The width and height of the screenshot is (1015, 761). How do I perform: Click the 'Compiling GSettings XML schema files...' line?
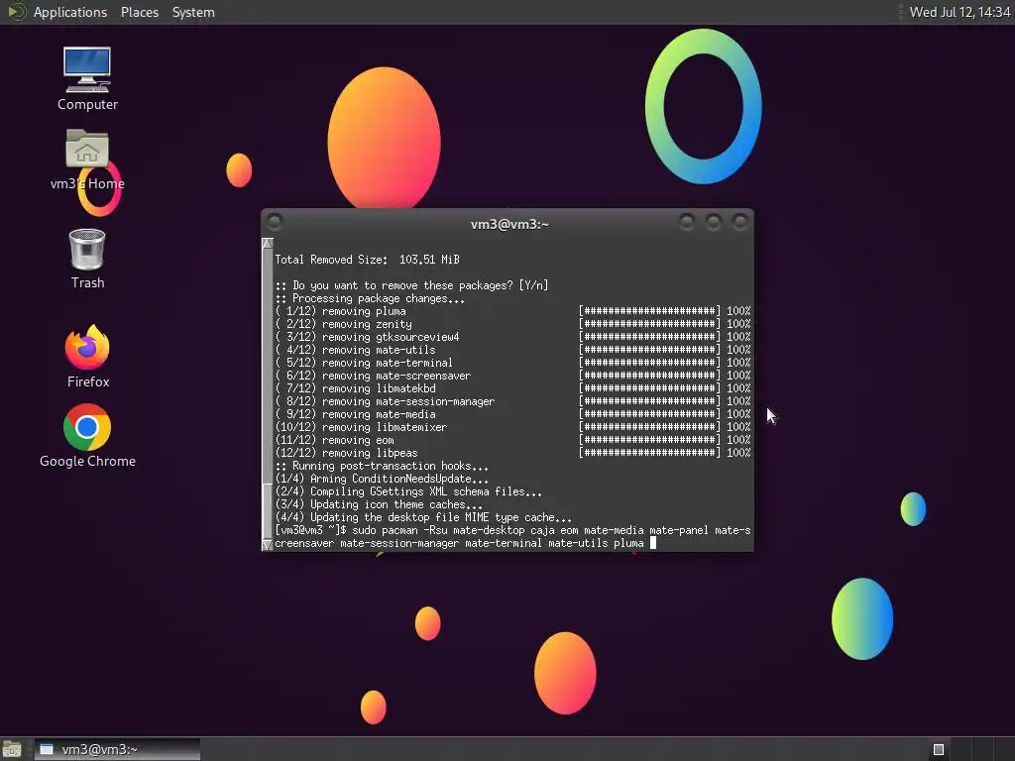tap(408, 491)
